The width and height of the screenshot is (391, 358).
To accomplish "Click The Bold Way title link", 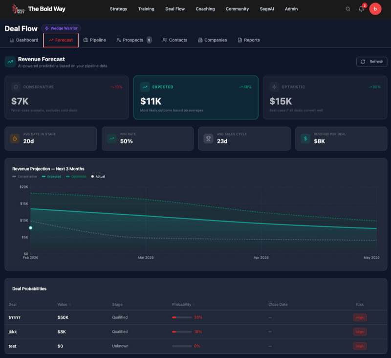I will [46, 9].
